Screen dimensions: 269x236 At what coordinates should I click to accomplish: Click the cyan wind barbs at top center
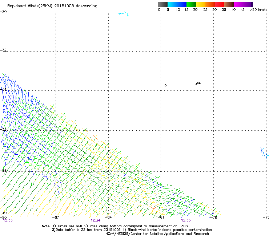[124, 14]
